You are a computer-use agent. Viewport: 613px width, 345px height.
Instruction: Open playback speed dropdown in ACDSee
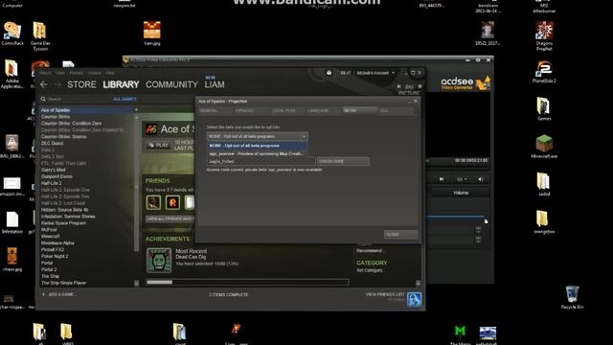click(462, 179)
